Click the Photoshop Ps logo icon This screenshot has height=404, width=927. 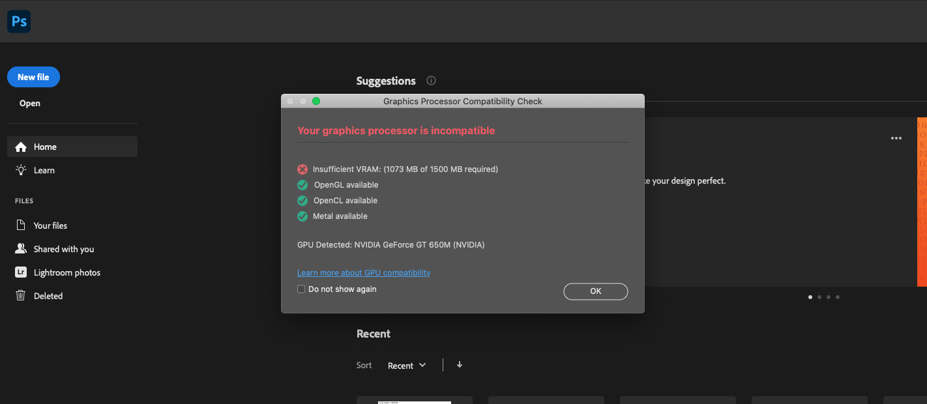pyautogui.click(x=19, y=22)
